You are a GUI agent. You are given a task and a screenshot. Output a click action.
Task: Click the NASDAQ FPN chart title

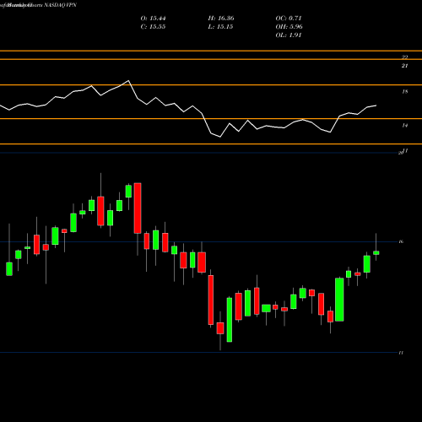pyautogui.click(x=60, y=5)
